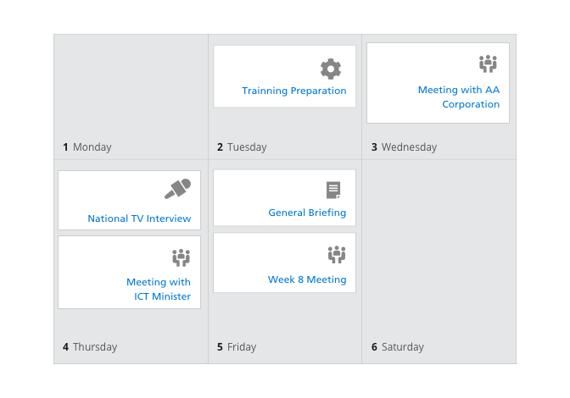Viewport: 570px width, 398px height.
Task: Click the group icon on Week 8 Meeting
Action: (x=337, y=255)
